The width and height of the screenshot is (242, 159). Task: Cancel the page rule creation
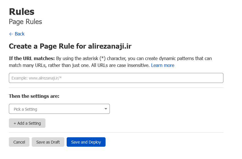[19, 142]
